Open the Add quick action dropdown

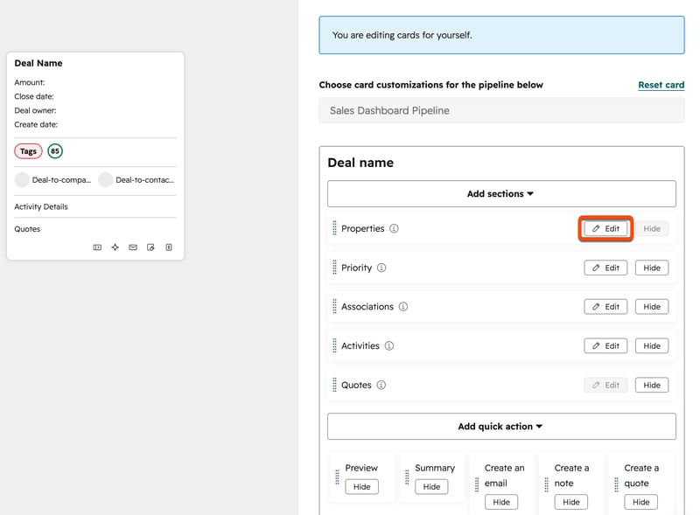point(501,427)
